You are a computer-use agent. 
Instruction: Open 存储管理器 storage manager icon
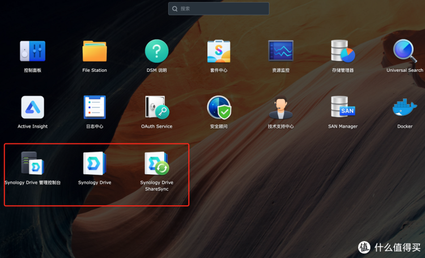pos(343,51)
